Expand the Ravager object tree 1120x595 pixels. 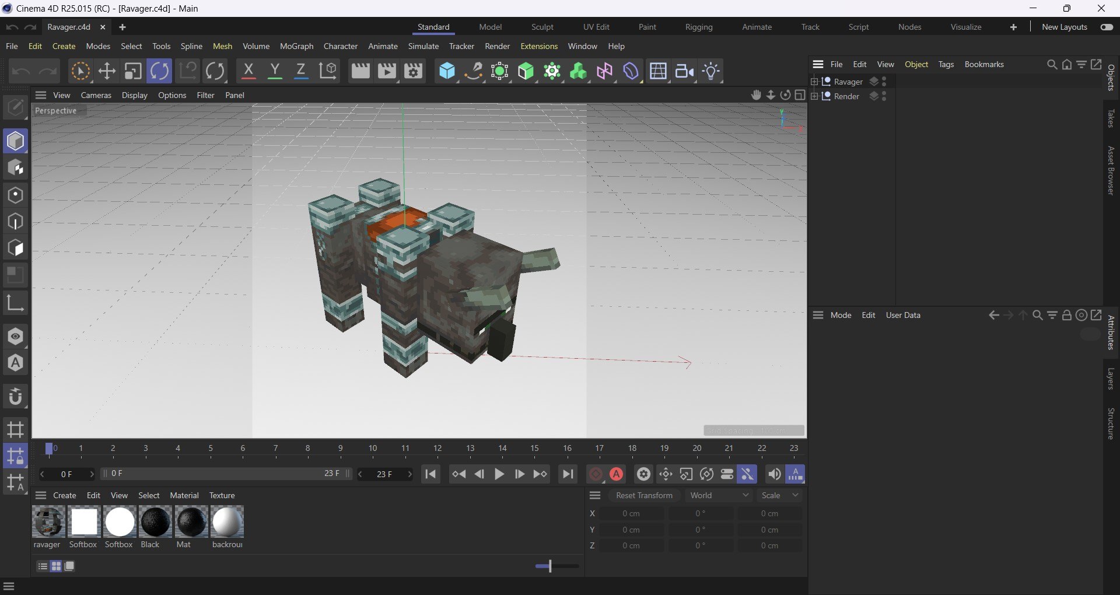[814, 82]
